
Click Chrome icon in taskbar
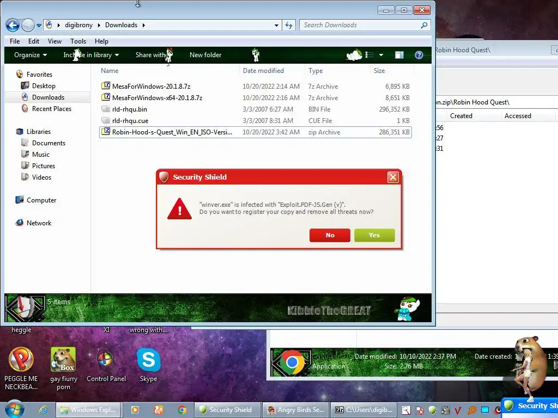[x=182, y=410]
